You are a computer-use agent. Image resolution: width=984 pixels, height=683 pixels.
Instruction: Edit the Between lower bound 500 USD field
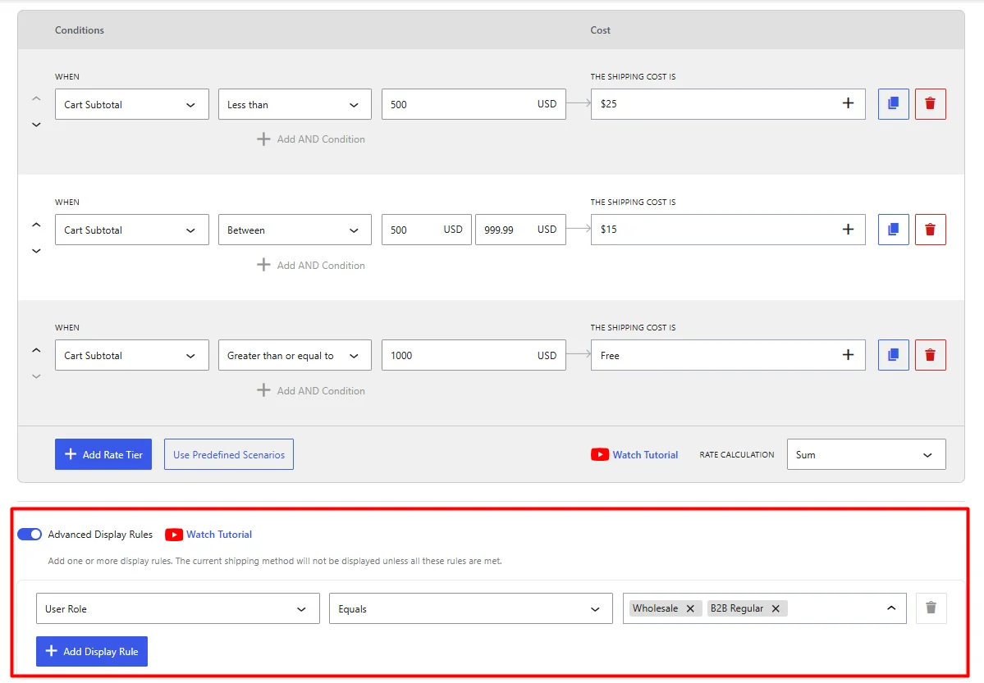pyautogui.click(x=427, y=230)
